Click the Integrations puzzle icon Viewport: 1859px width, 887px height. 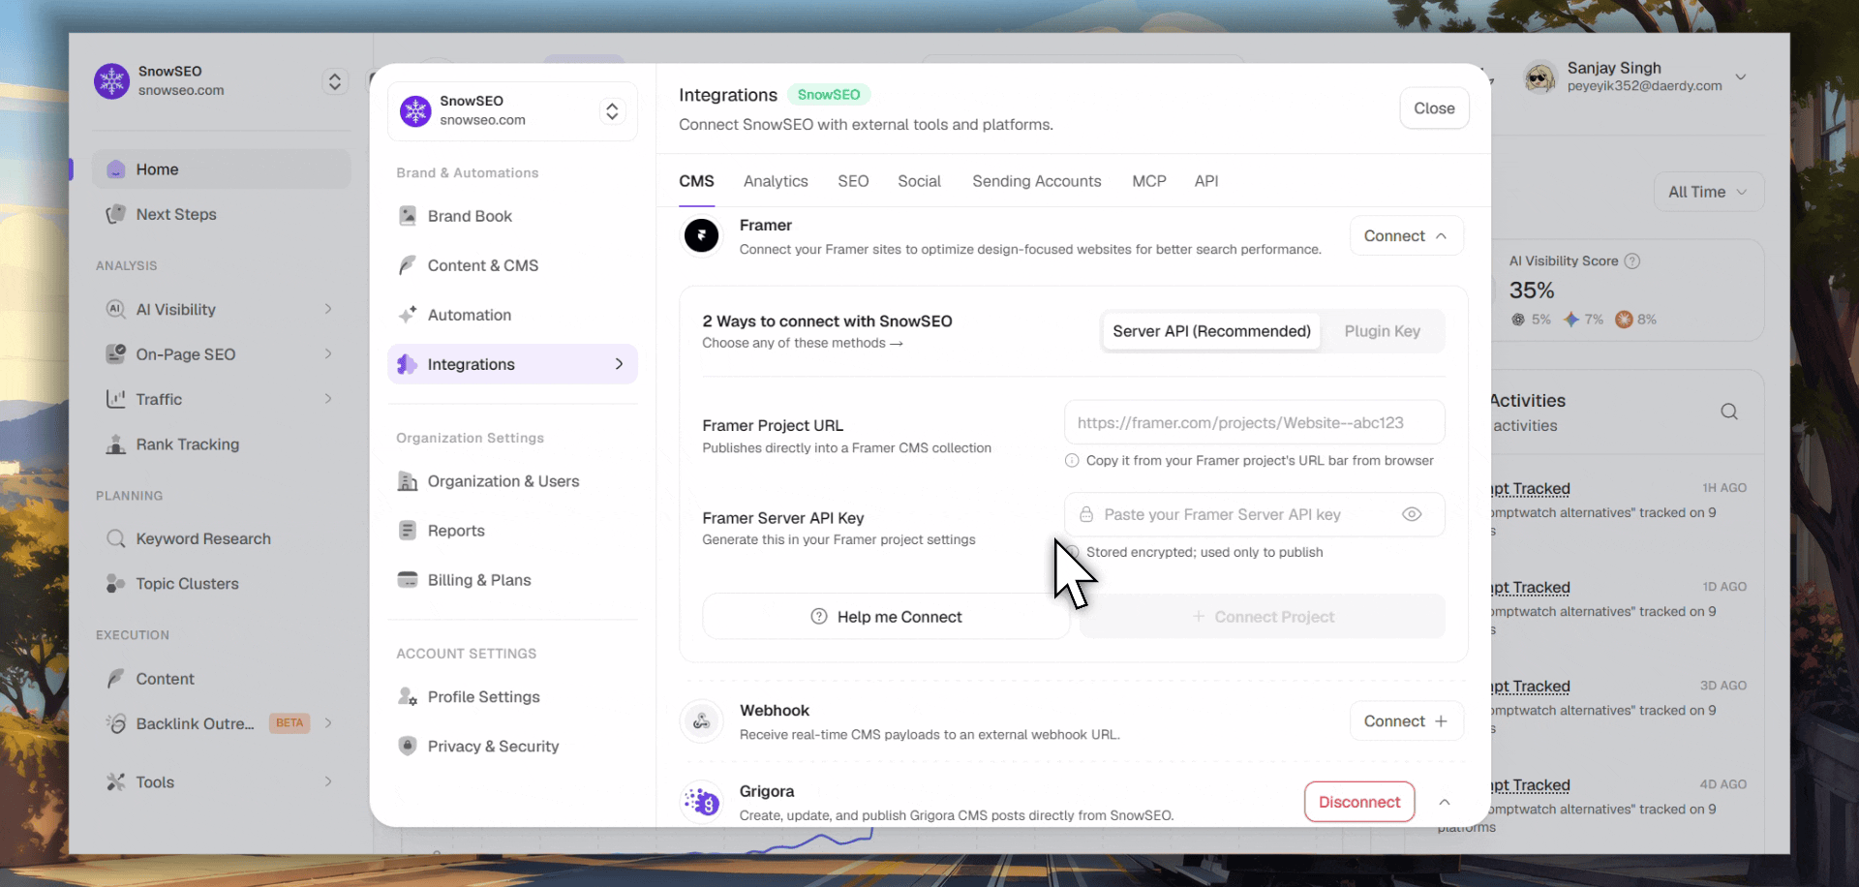tap(408, 364)
